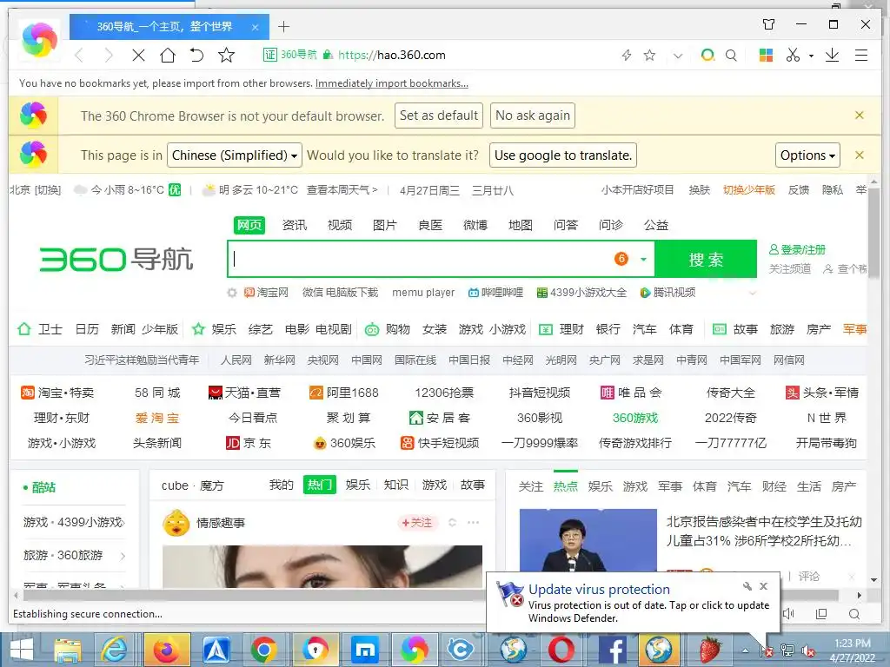This screenshot has height=667, width=890.
Task: Click into the 360 search input field
Action: 420,259
